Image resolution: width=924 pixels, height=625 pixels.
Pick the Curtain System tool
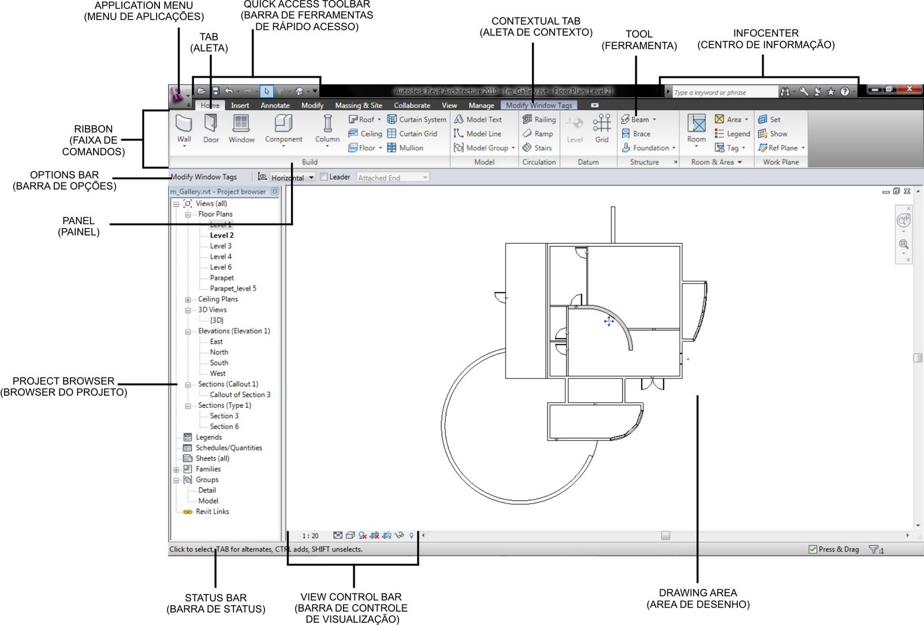coord(416,120)
